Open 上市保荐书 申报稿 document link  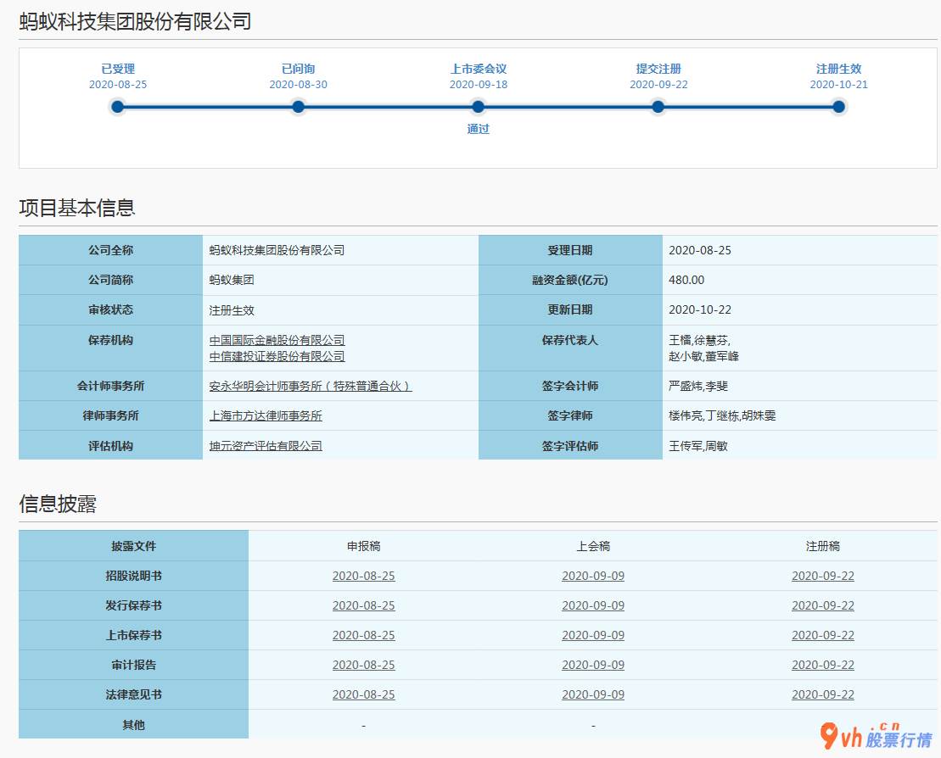click(363, 635)
